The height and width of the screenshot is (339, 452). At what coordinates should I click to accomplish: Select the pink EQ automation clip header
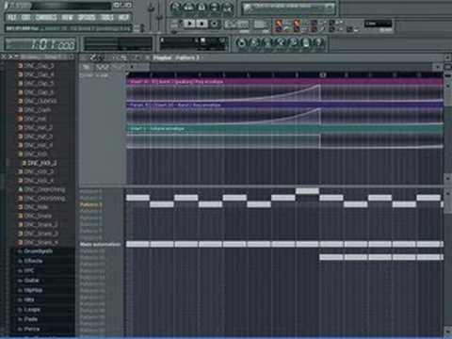coord(284,82)
